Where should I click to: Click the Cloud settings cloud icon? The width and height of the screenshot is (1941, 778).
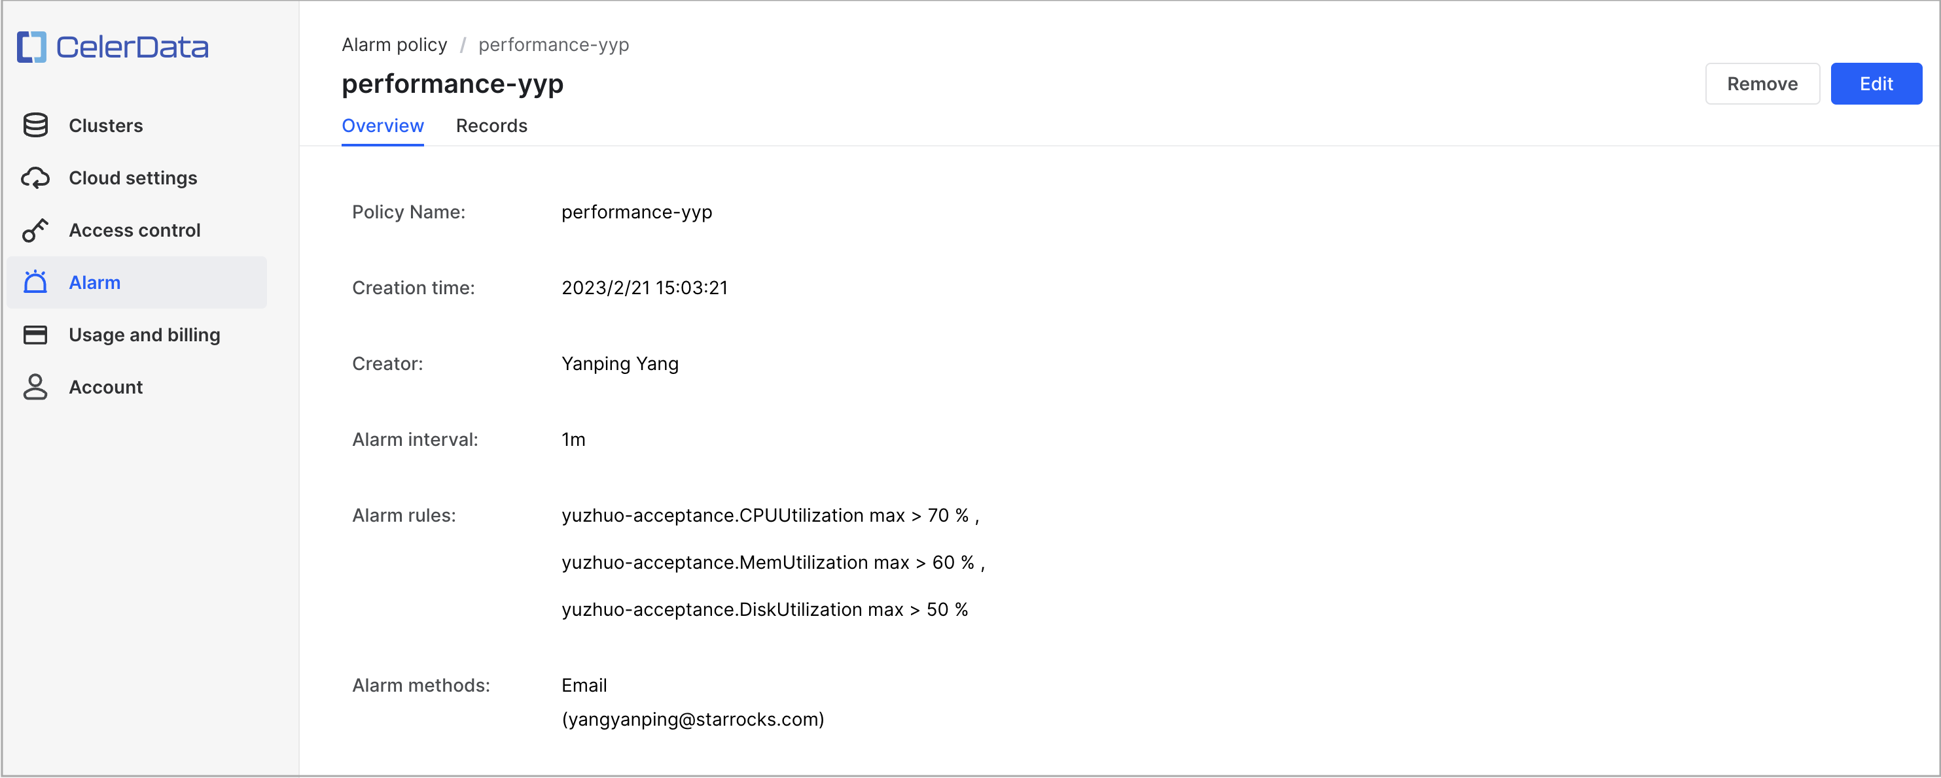pyautogui.click(x=35, y=178)
